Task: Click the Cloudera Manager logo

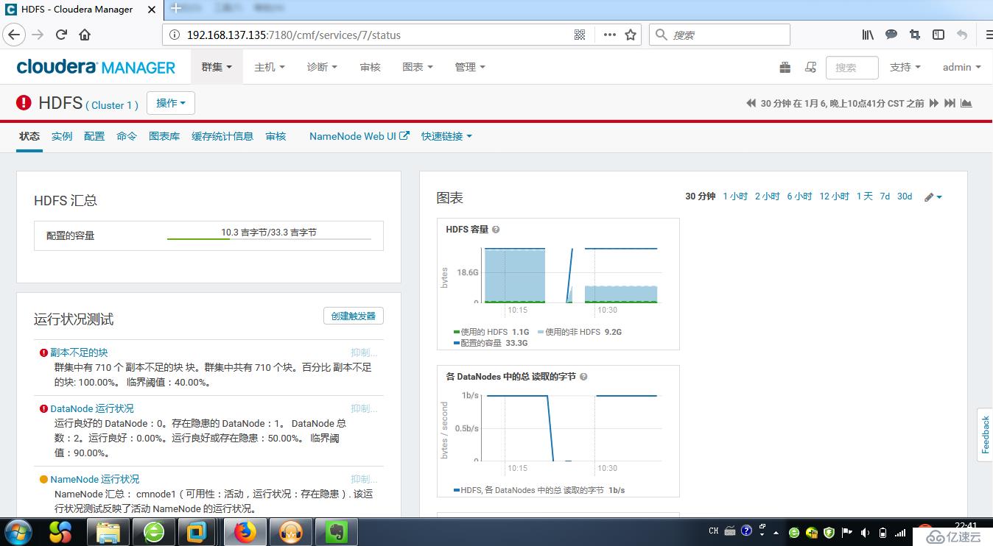Action: 96,67
